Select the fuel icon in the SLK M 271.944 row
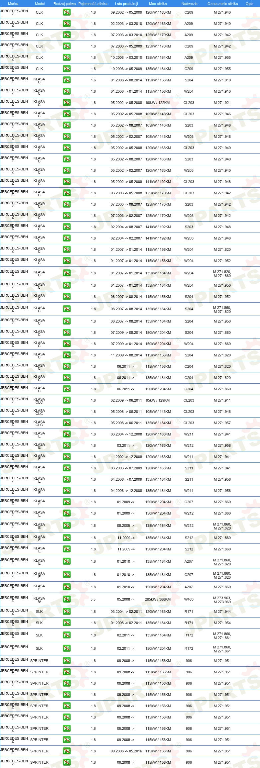Image resolution: width=260 pixels, height=768 pixels. (67, 612)
